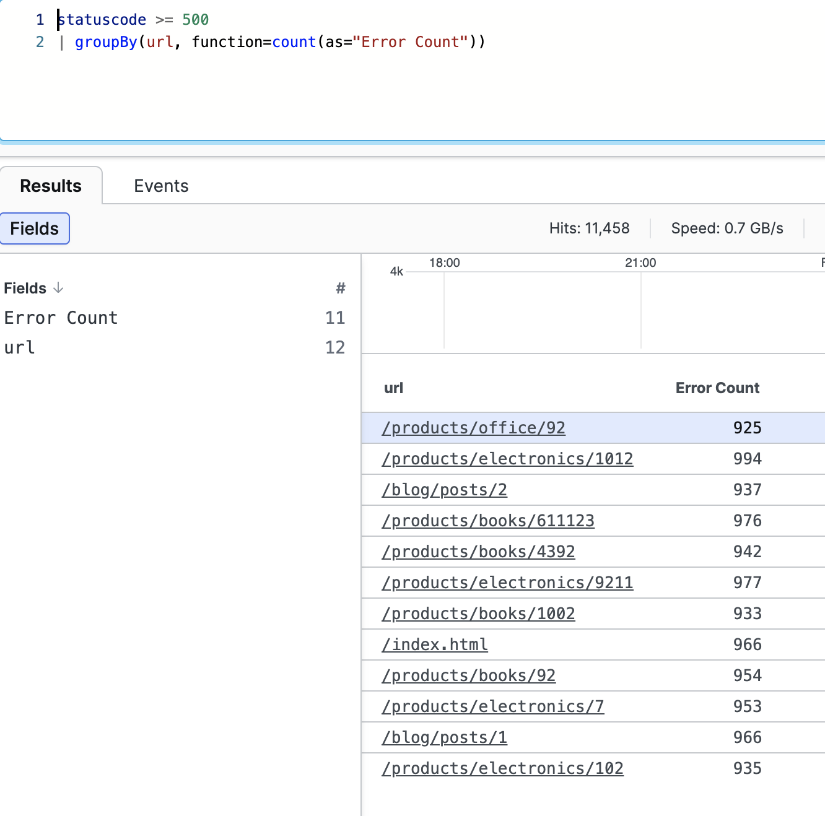Select the url field in the sidebar
The width and height of the screenshot is (825, 816).
click(x=19, y=347)
